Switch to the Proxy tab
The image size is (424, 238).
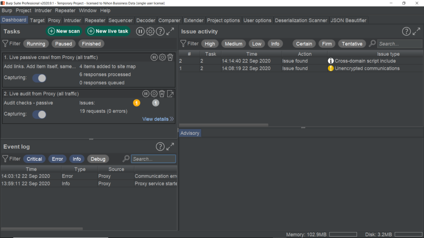pyautogui.click(x=54, y=20)
